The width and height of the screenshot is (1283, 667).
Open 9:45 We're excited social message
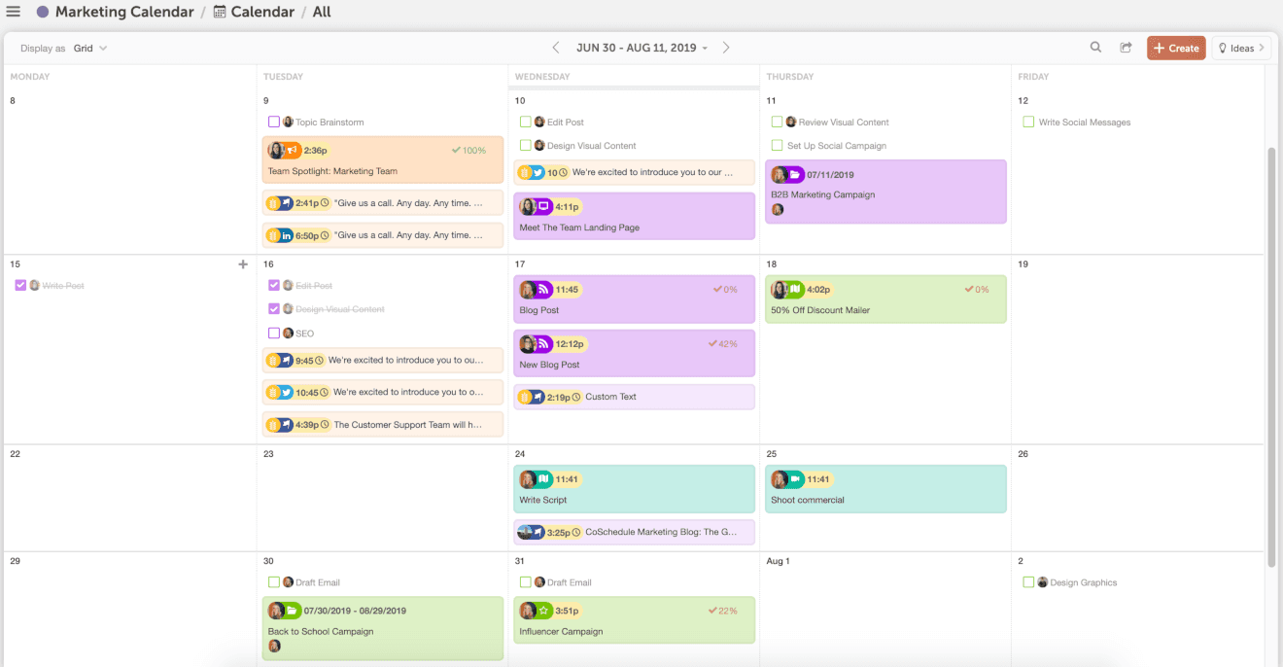[x=383, y=361]
